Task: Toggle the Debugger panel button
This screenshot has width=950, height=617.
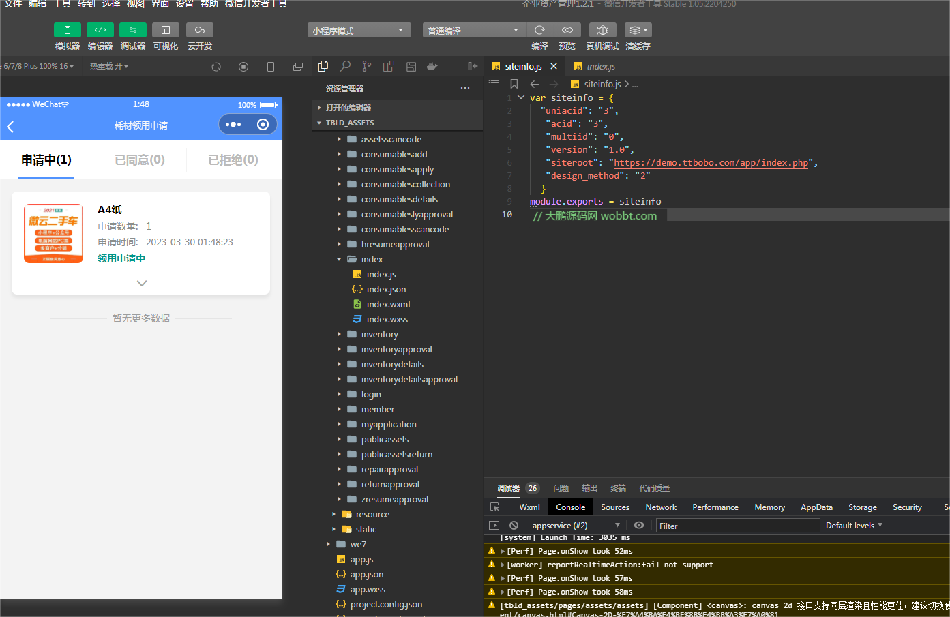Action: point(132,30)
